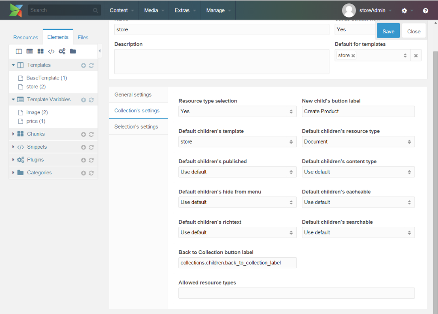Image resolution: width=438 pixels, height=314 pixels.
Task: Click New Plugin gears toolbar icon
Action: tap(62, 51)
